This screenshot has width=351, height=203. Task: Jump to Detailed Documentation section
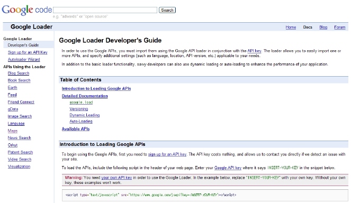click(85, 96)
